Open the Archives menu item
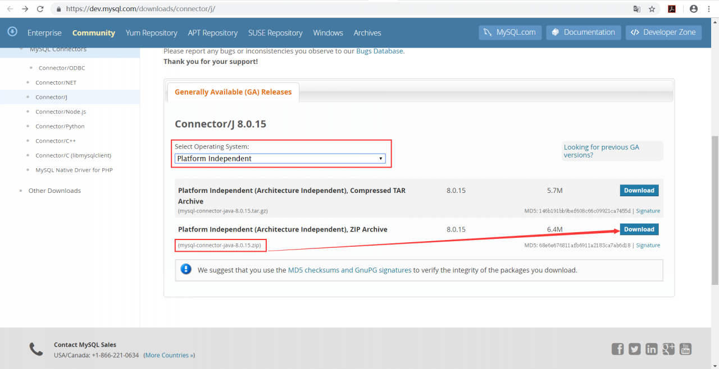 click(x=367, y=33)
